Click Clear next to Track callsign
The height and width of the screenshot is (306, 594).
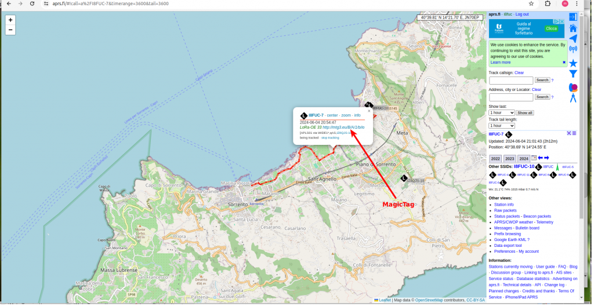pos(519,72)
